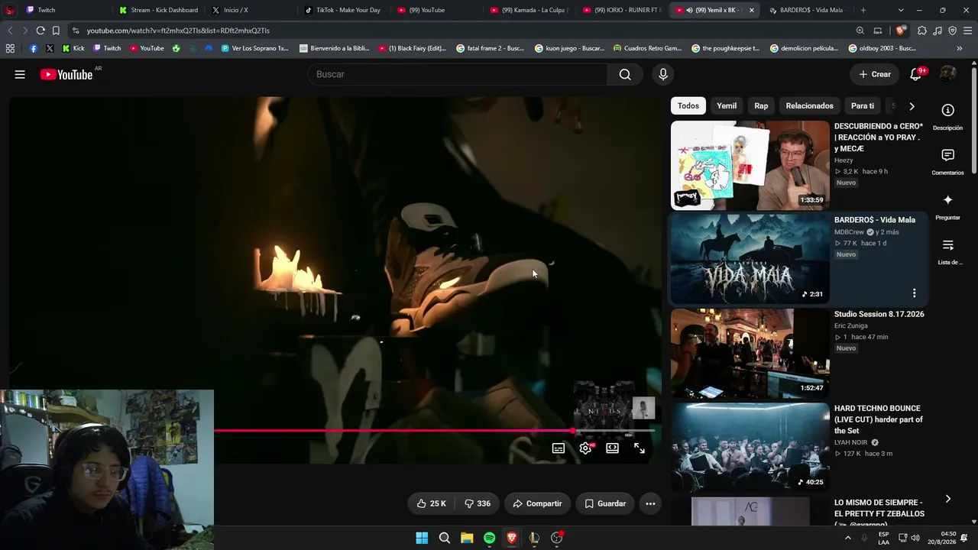Select the Rap filter chip
Viewport: 978px width, 550px height.
pos(761,106)
